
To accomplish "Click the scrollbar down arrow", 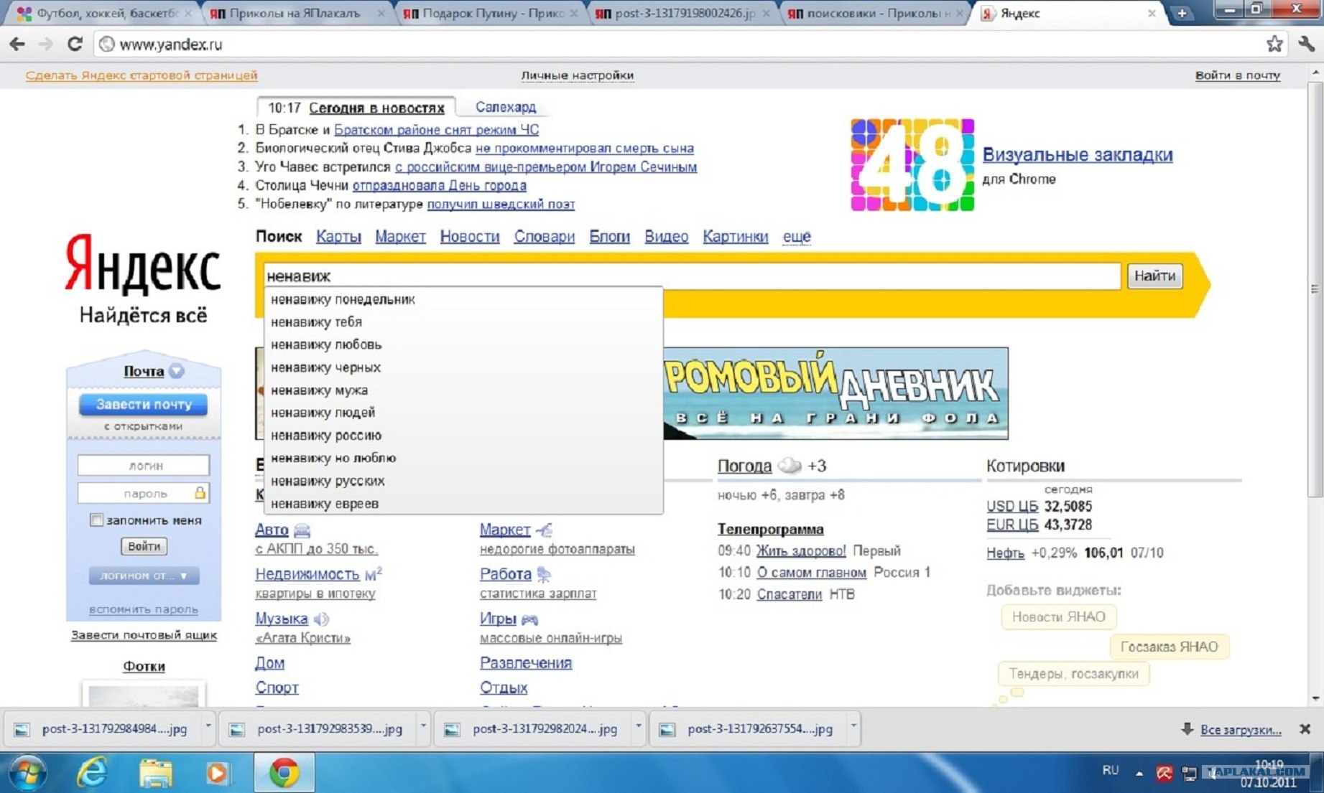I will [1315, 698].
